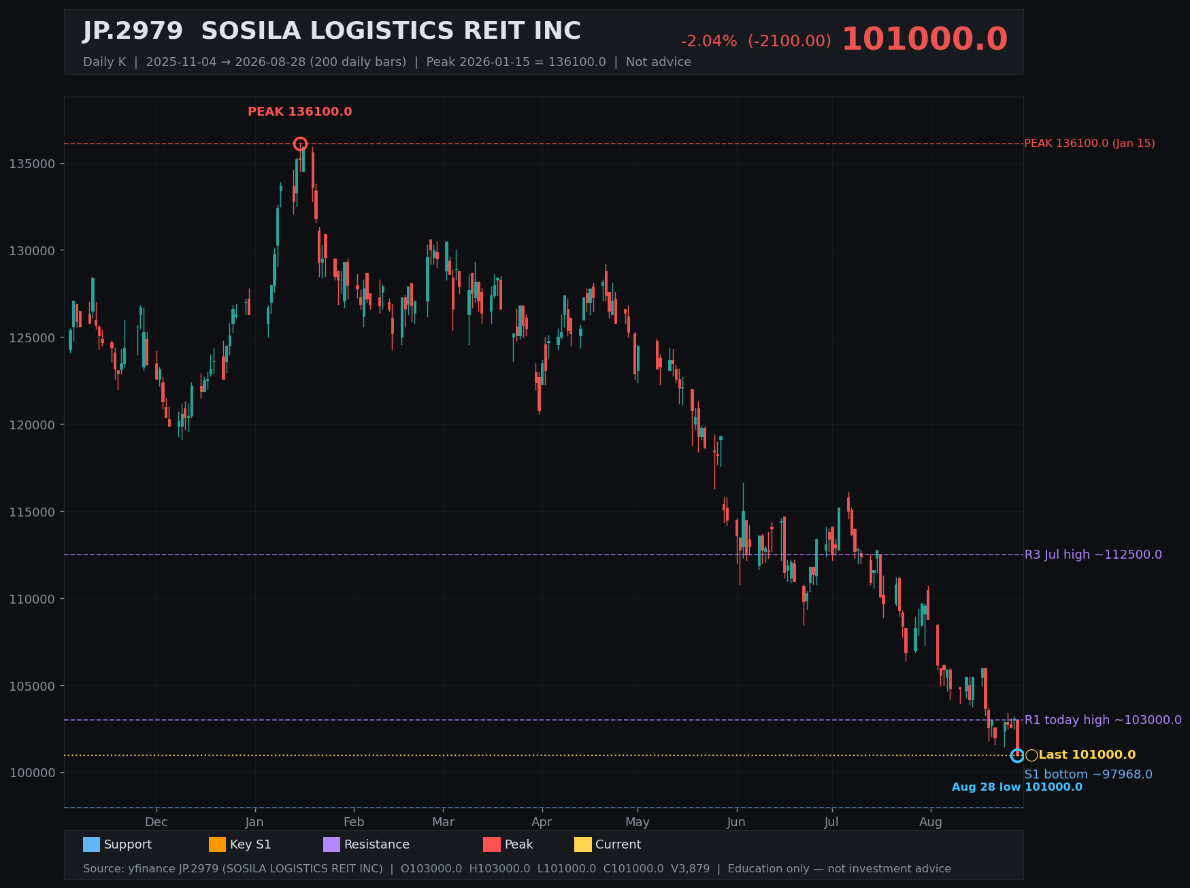This screenshot has width=1190, height=888.
Task: Click the 'Apr' x-axis label
Action: tap(542, 822)
